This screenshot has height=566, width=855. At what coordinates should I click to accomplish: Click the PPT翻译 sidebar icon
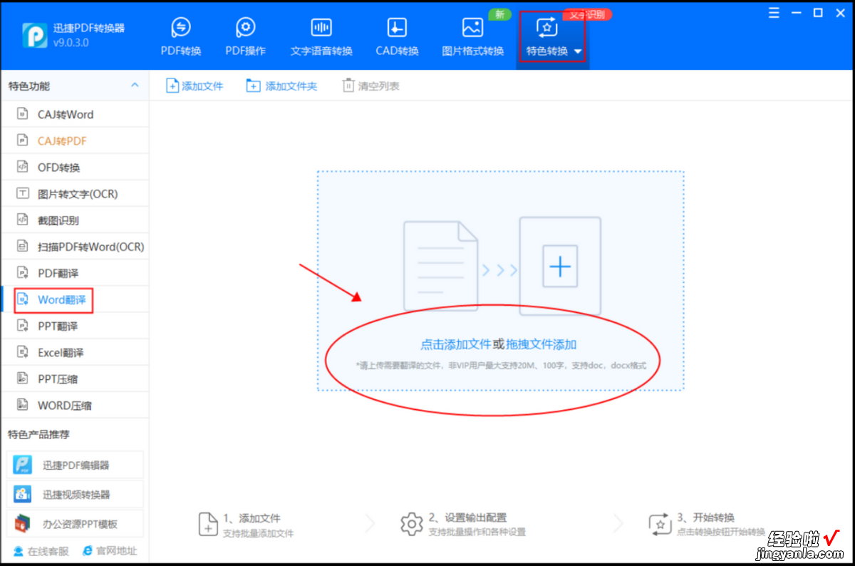tap(23, 325)
